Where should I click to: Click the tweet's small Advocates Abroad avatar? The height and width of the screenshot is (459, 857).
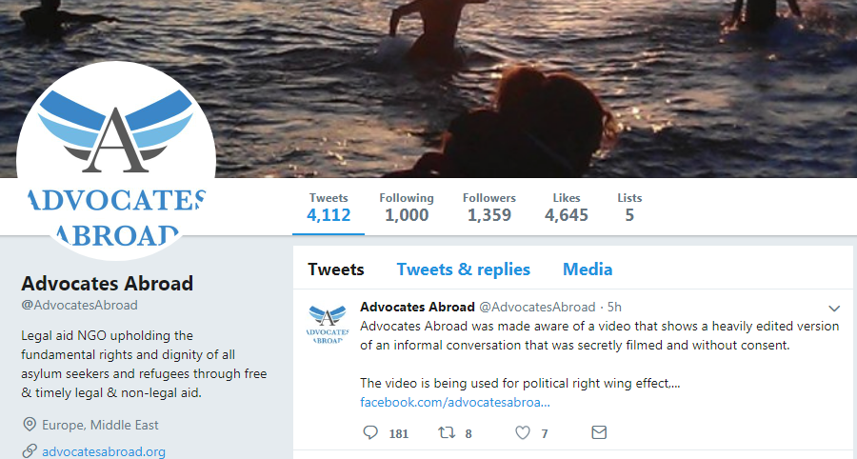(x=327, y=324)
